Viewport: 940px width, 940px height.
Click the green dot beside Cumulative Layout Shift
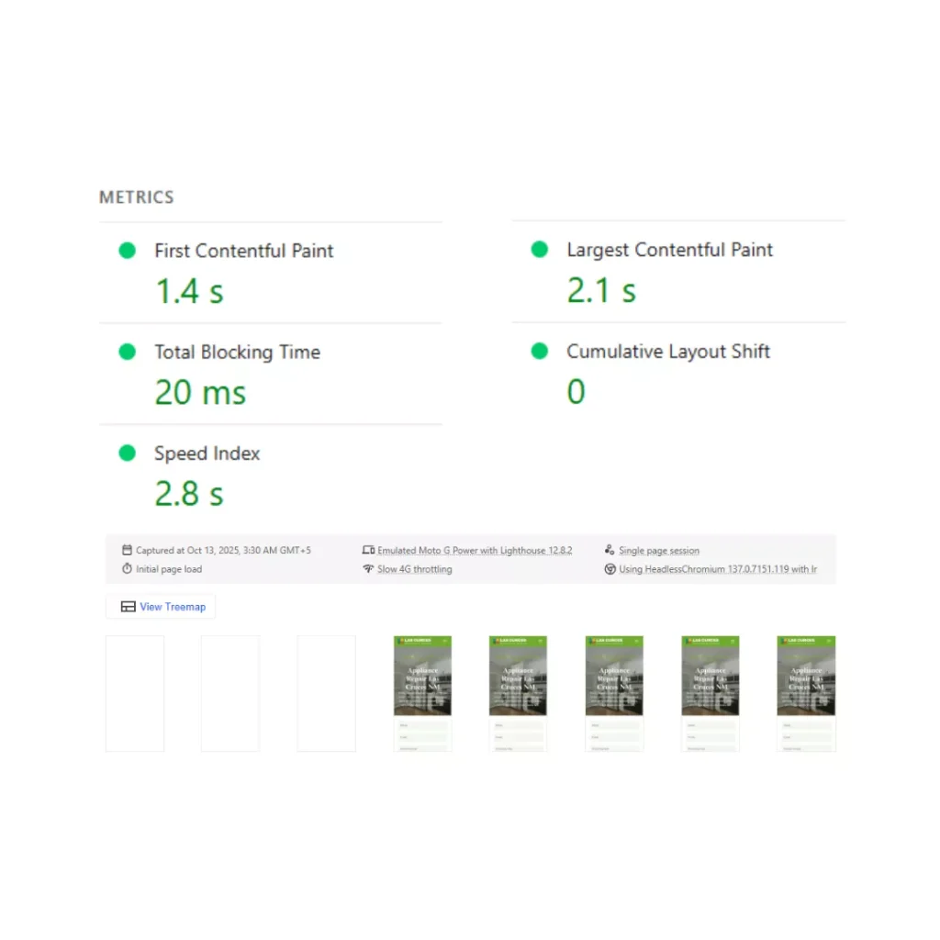(x=540, y=351)
